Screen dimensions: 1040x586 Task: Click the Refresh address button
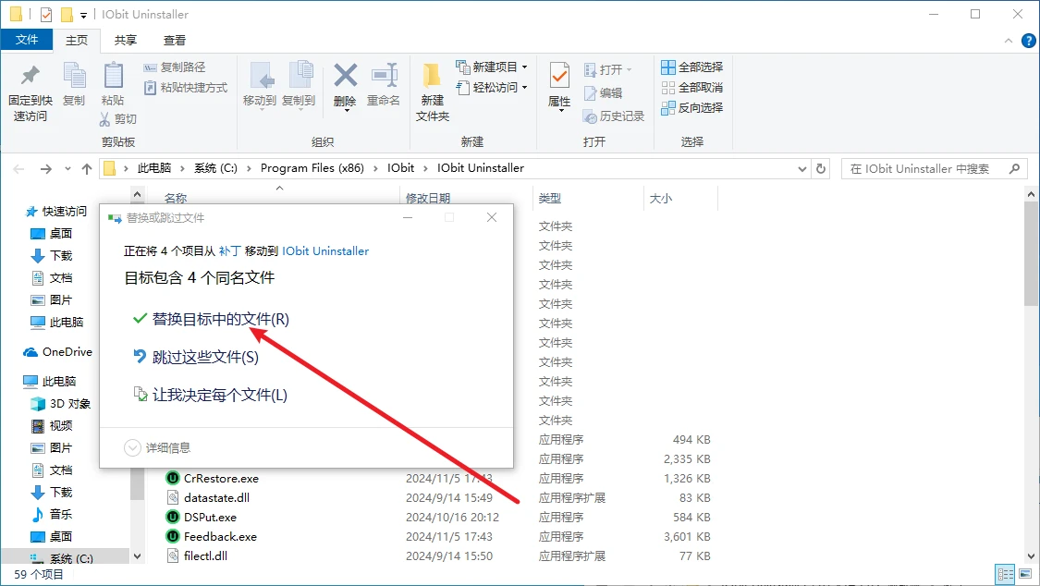(x=821, y=169)
